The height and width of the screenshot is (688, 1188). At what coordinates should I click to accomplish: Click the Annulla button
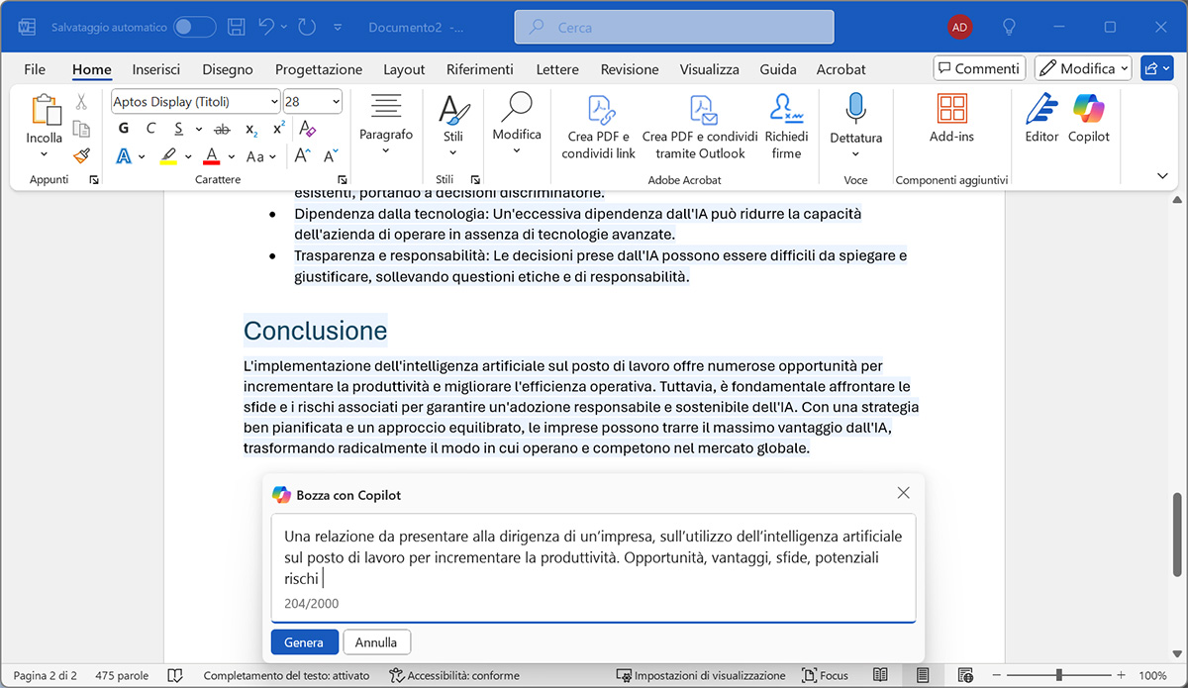pos(376,642)
